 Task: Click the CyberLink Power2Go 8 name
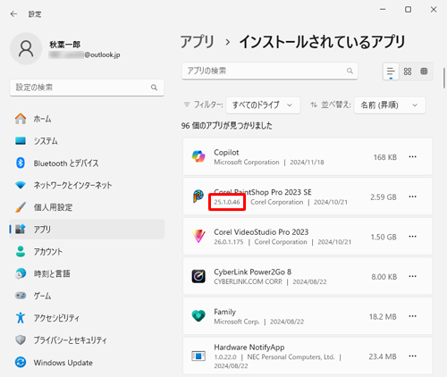(x=253, y=272)
